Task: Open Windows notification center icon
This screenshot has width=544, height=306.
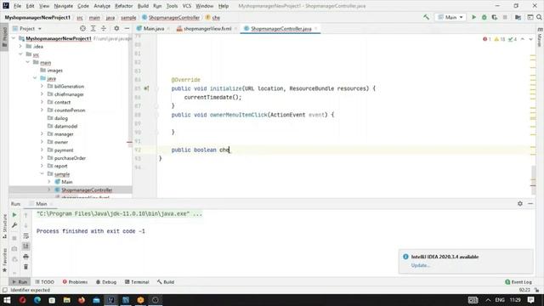Action: coord(530,300)
